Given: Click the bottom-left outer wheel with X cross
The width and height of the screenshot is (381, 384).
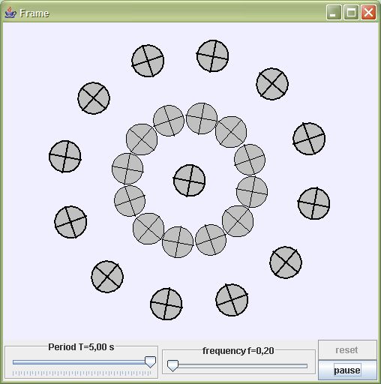Looking at the screenshot, I should point(107,277).
